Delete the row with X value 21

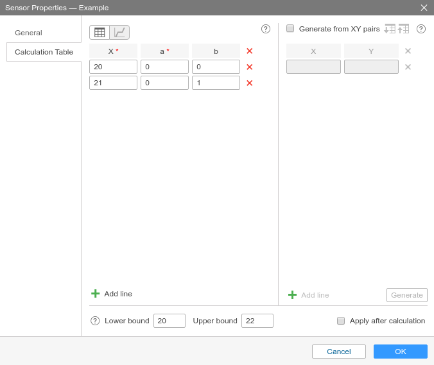pyautogui.click(x=250, y=83)
